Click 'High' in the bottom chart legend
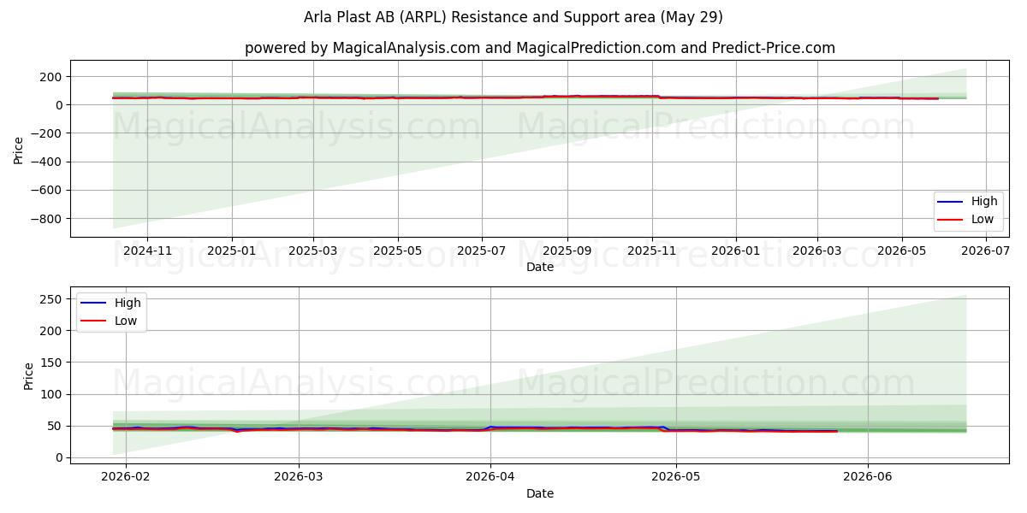This screenshot has width=1027, height=513. [x=128, y=304]
